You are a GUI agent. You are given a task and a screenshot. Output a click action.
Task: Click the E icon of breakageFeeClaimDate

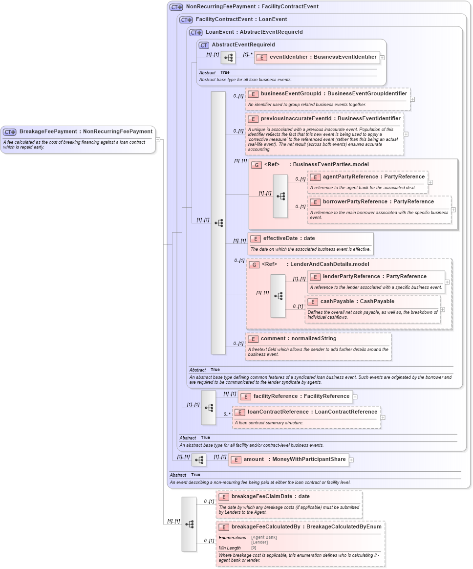click(224, 497)
